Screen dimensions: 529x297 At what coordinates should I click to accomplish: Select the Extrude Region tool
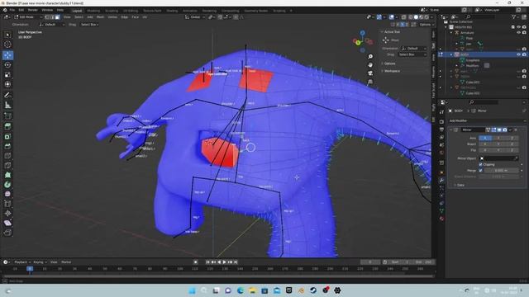[x=7, y=126]
